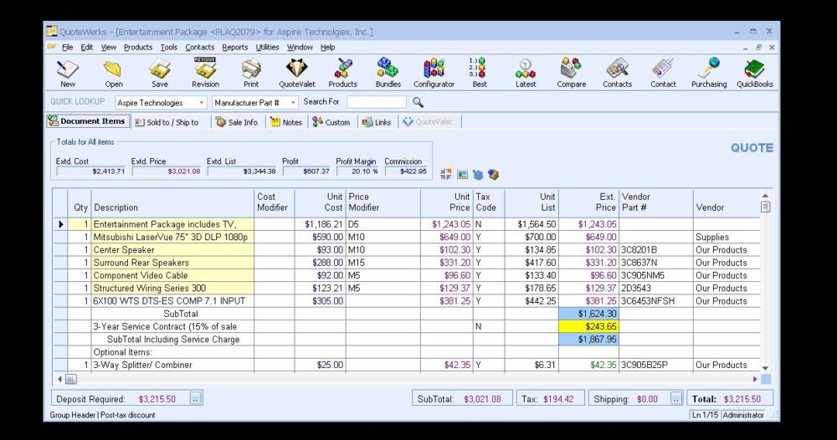Click the Deposit Required ellipsis button

[195, 399]
